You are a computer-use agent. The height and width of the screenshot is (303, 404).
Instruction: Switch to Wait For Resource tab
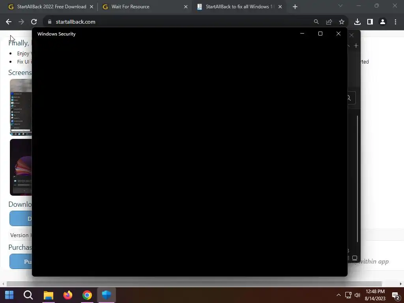tap(145, 7)
